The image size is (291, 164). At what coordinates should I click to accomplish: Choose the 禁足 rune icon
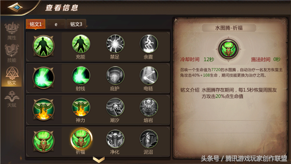tap(115, 44)
